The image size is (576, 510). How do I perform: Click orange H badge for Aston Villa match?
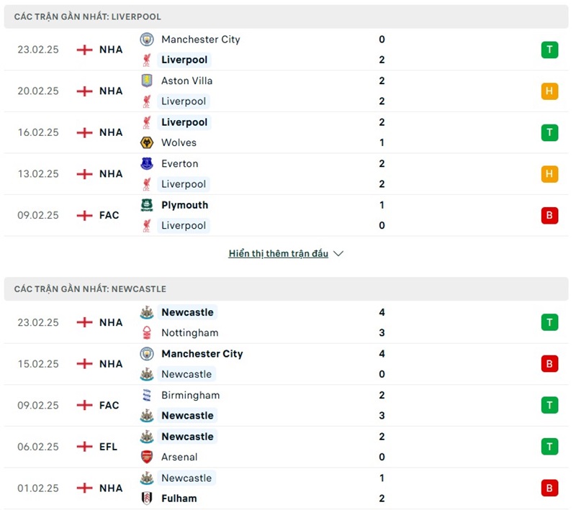coord(549,91)
